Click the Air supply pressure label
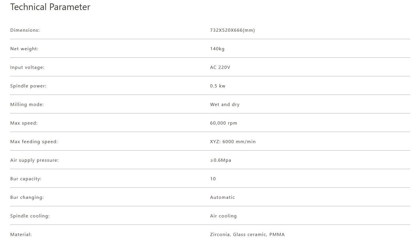The width and height of the screenshot is (416, 240). 34,160
